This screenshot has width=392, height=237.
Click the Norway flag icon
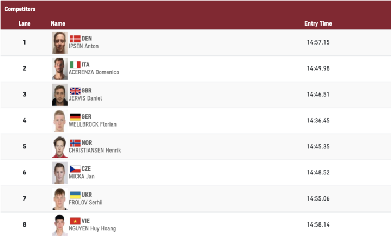75,143
